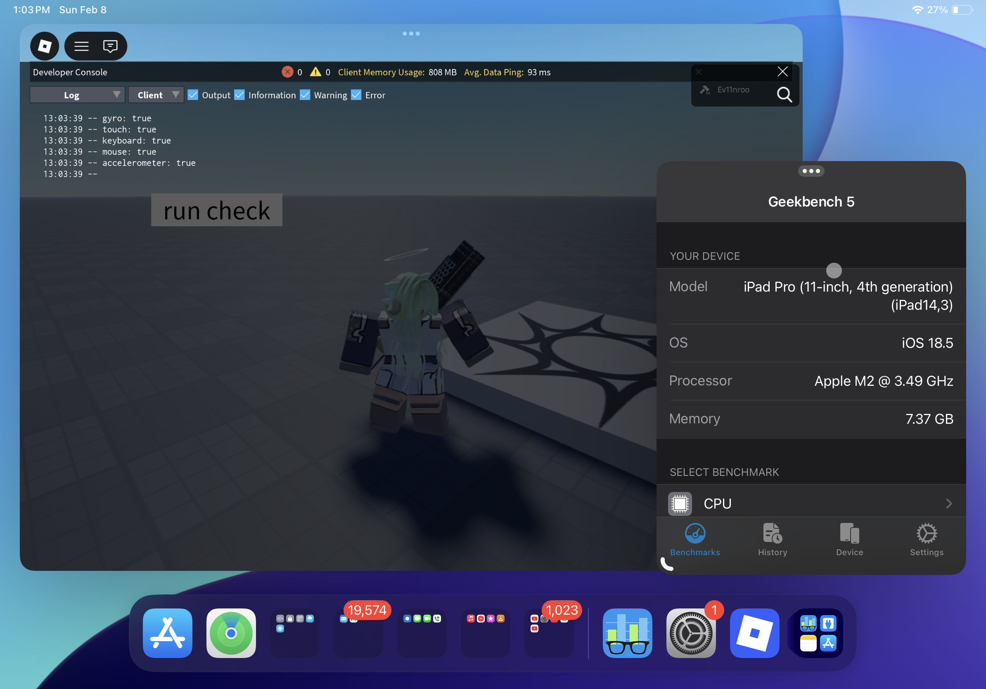Switch to the History tab
The width and height of the screenshot is (986, 689).
point(772,540)
